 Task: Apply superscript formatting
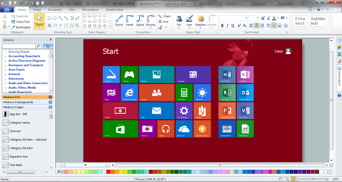coord(239,25)
